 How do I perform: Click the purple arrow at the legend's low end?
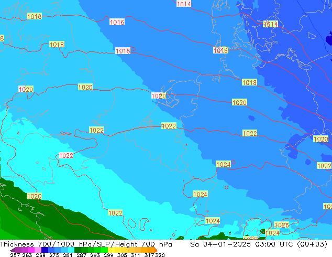(x=12, y=250)
